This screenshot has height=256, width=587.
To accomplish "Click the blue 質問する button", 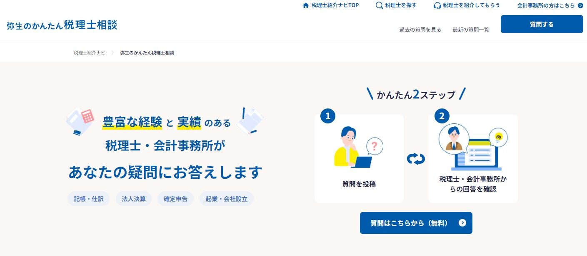I will pos(542,24).
